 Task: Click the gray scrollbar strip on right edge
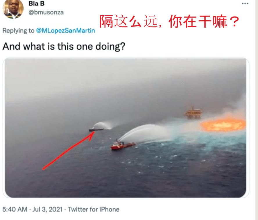click(257, 110)
